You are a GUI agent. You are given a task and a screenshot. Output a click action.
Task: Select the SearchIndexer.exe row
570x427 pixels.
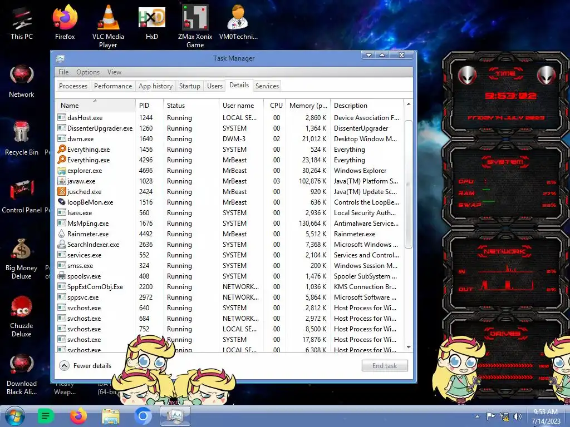[x=229, y=245]
